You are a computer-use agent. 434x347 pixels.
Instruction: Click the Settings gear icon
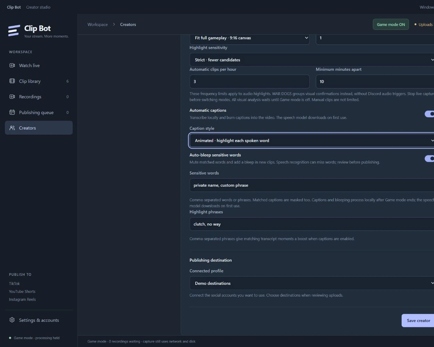click(12, 320)
